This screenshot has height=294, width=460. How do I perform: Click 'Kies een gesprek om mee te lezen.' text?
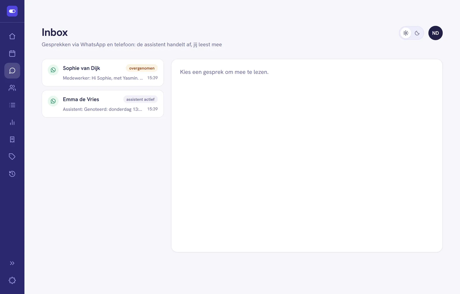pos(224,72)
